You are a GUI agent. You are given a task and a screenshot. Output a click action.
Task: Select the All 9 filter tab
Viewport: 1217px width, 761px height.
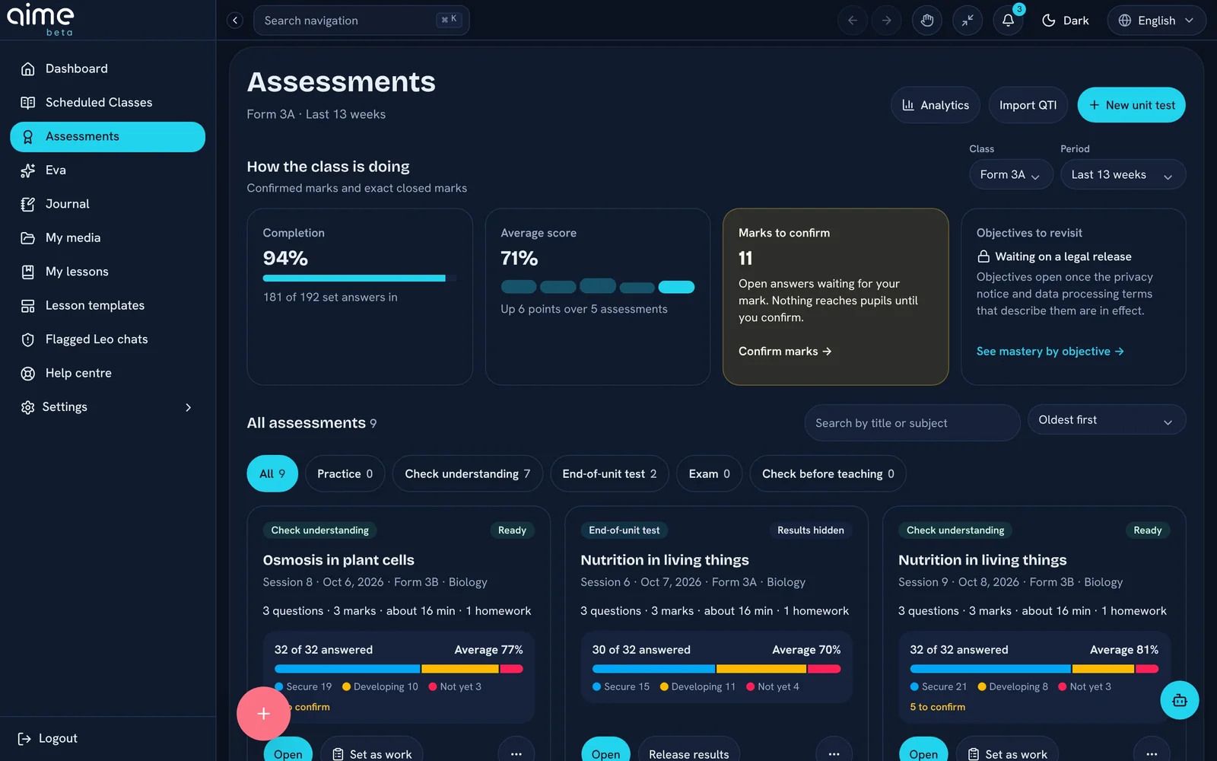[272, 473]
